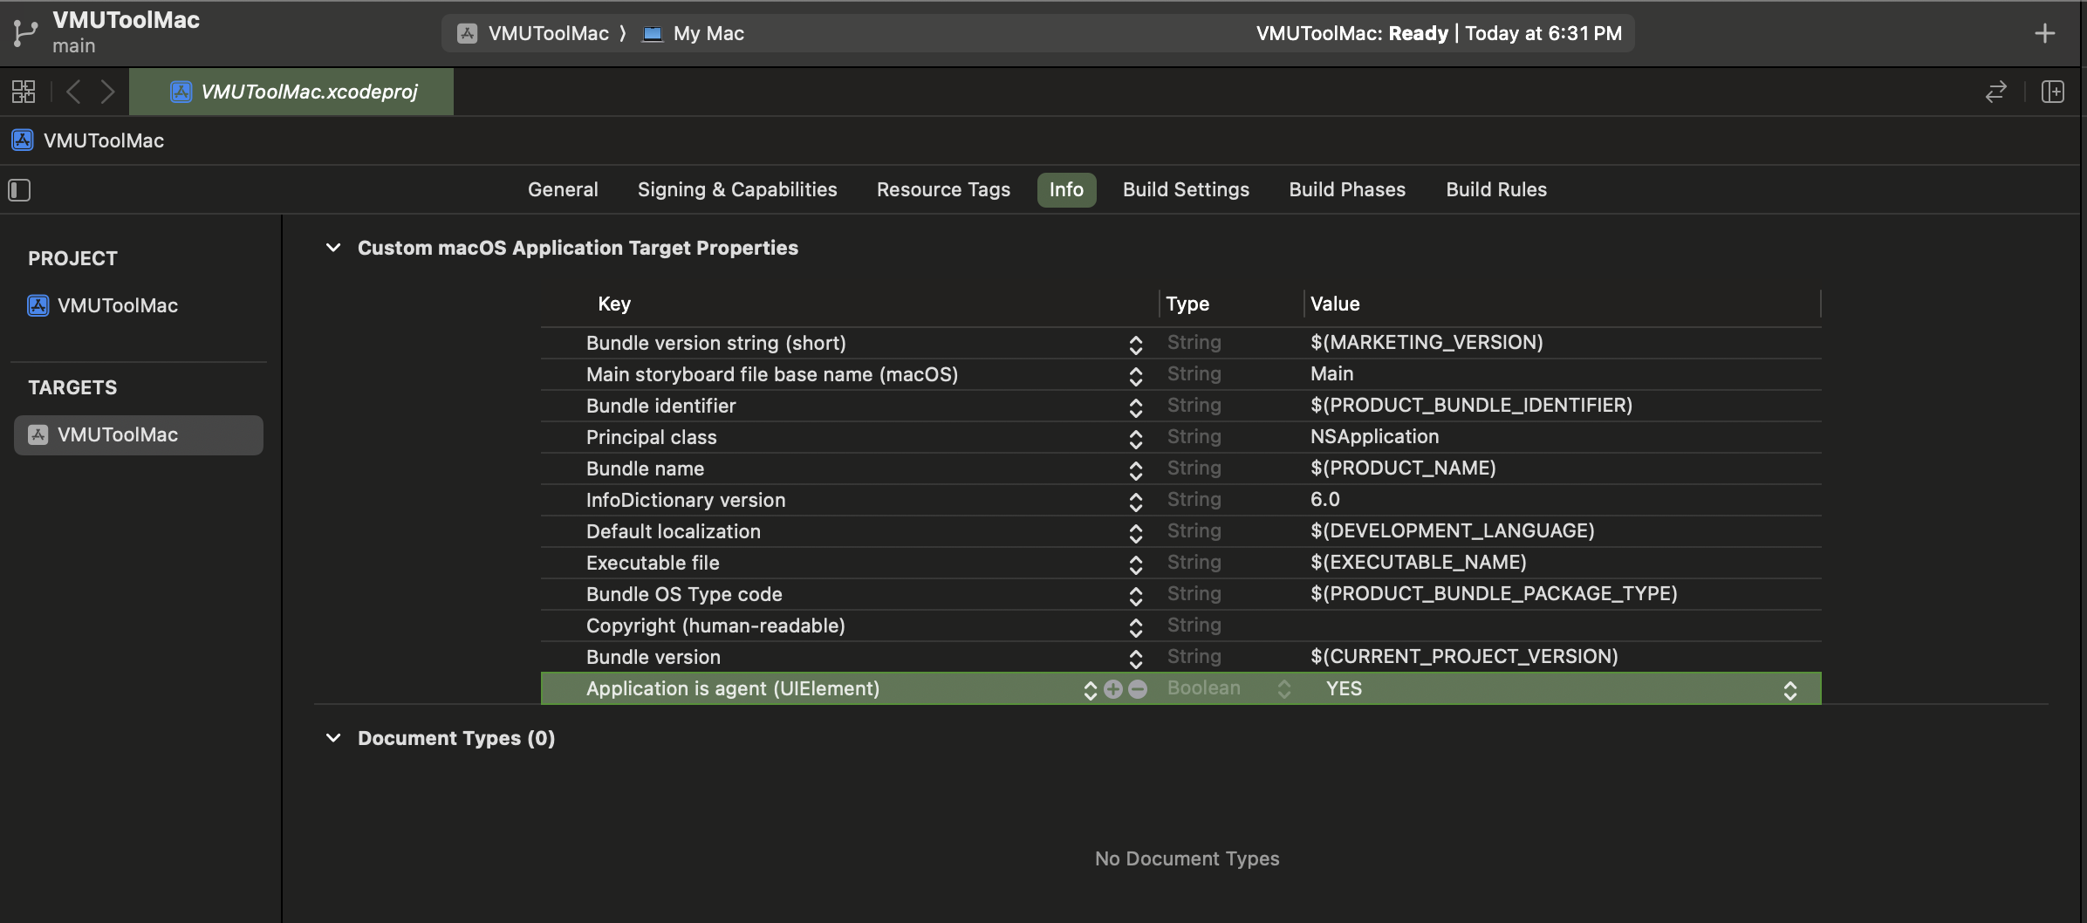
Task: Select VMUToolMac under TARGETS
Action: pyautogui.click(x=139, y=434)
